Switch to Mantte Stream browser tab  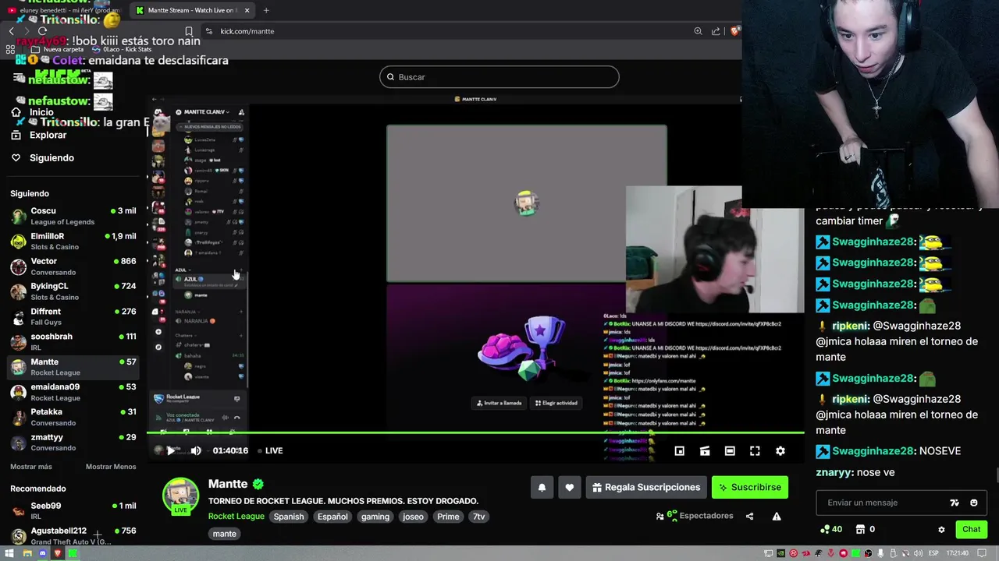click(x=190, y=10)
